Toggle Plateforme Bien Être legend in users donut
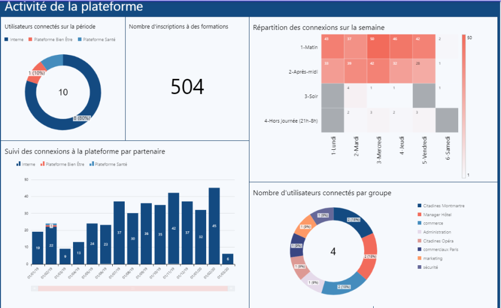The height and width of the screenshot is (308, 501). pos(51,40)
